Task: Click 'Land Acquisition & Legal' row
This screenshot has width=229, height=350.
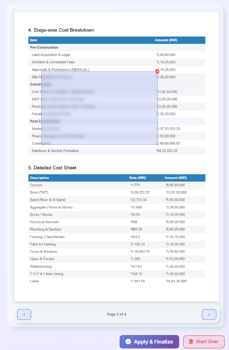Action: tap(117, 55)
